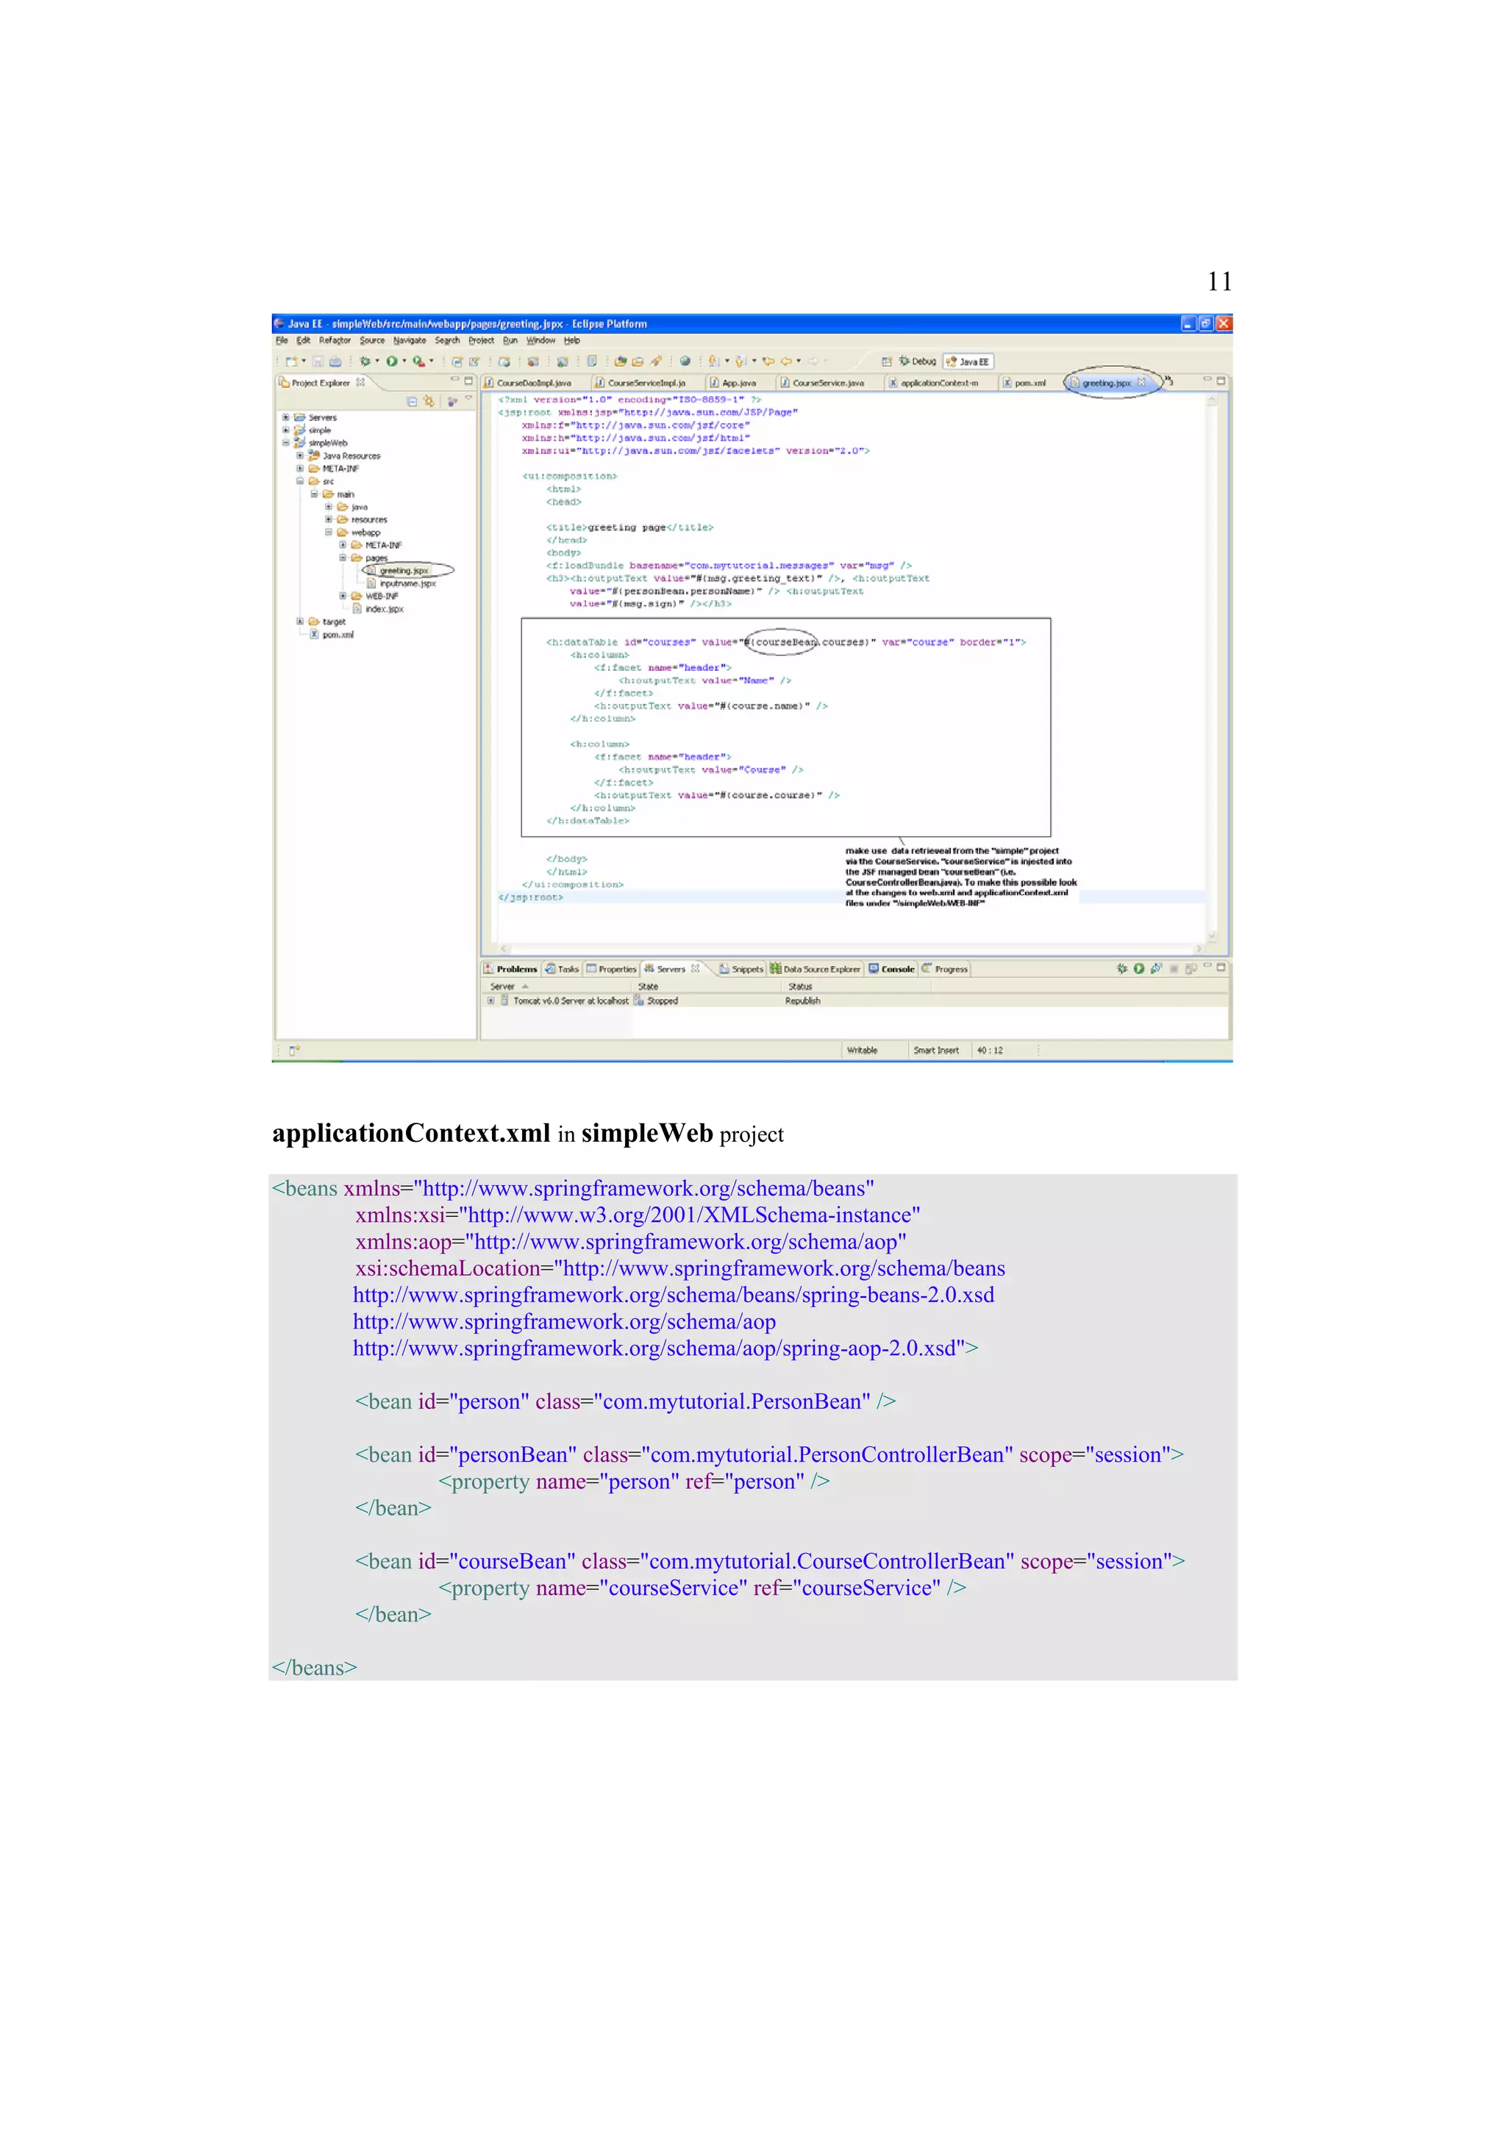Open dropdown arrow beside the Run icon

coord(404,361)
